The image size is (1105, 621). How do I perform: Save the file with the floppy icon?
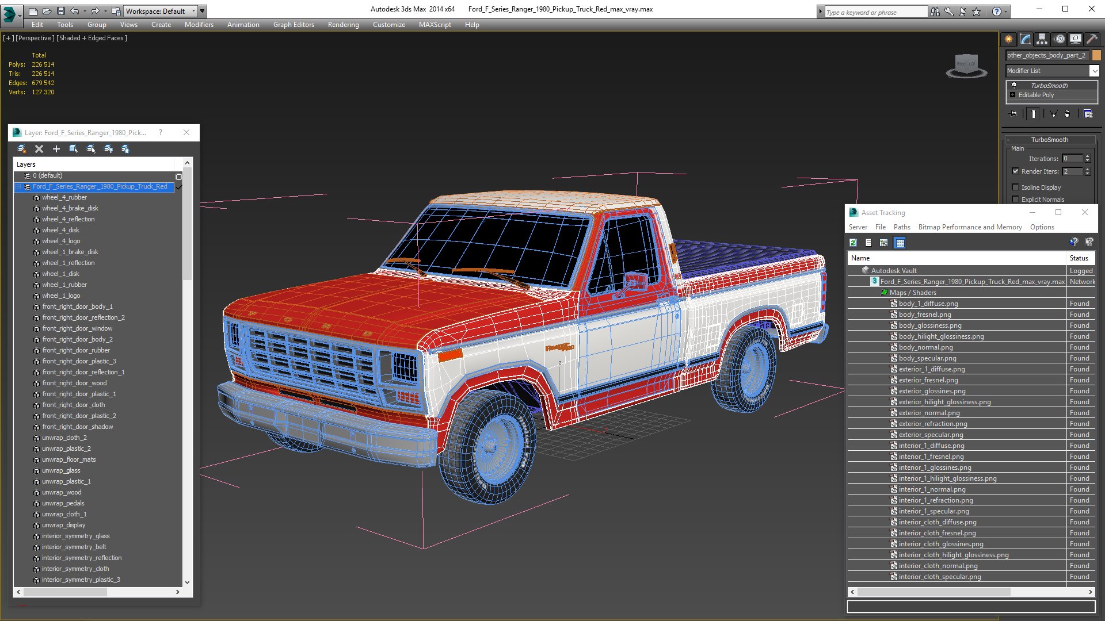pyautogui.click(x=61, y=11)
